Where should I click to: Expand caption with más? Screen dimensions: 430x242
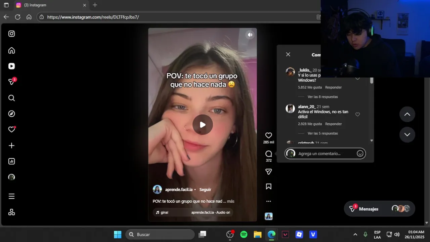(230, 201)
